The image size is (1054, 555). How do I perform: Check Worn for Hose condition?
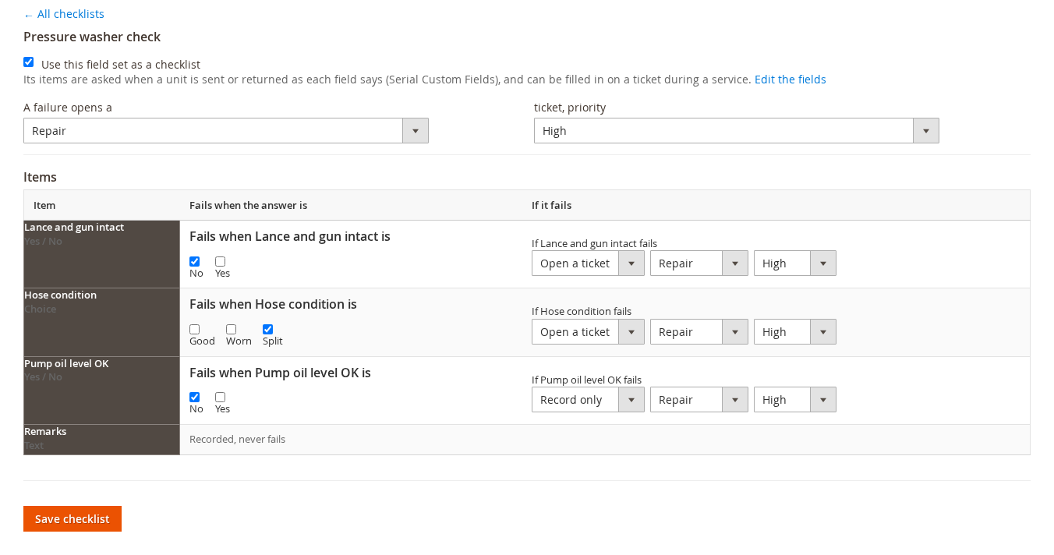[232, 330]
